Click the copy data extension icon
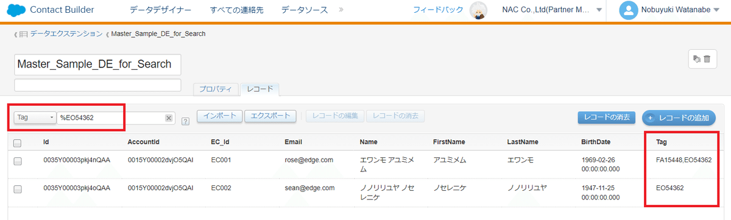The height and width of the screenshot is (220, 731). pyautogui.click(x=697, y=59)
